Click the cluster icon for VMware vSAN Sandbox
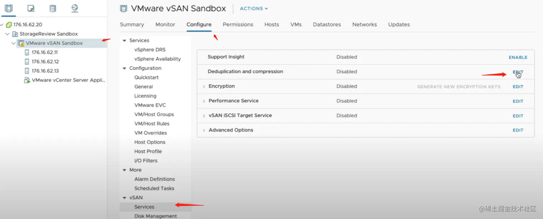This screenshot has width=543, height=219. [21, 43]
